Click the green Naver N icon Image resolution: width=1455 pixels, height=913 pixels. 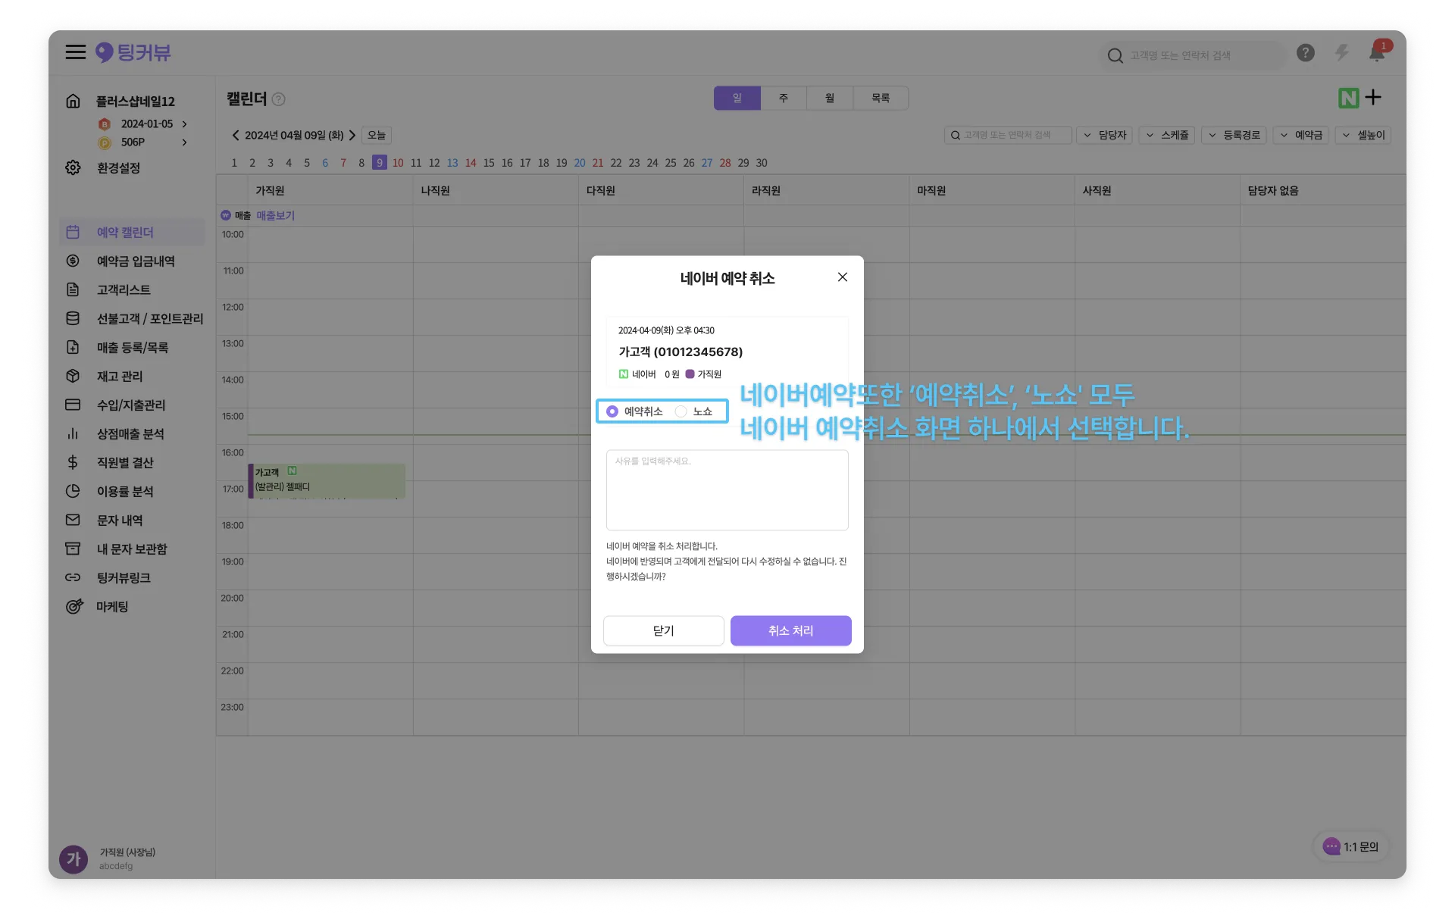(x=1348, y=98)
